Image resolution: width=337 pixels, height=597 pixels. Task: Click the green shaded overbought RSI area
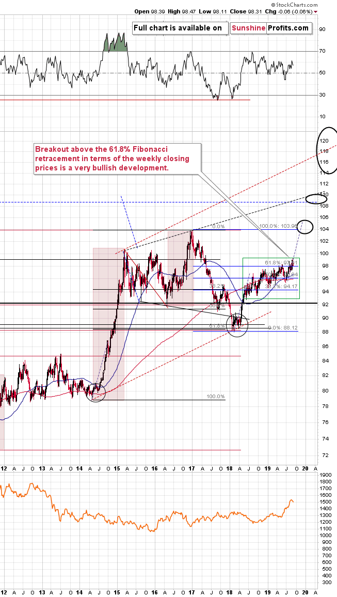(116, 43)
